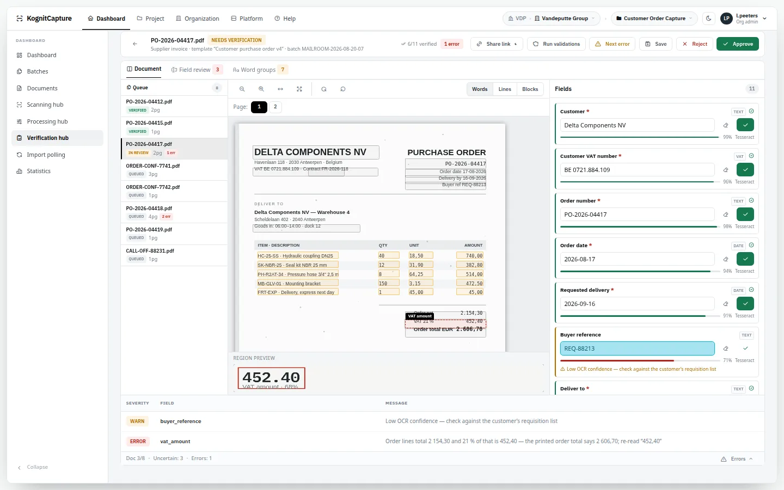Expand the l.peeters user menu
This screenshot has height=490, width=784.
[x=744, y=19]
